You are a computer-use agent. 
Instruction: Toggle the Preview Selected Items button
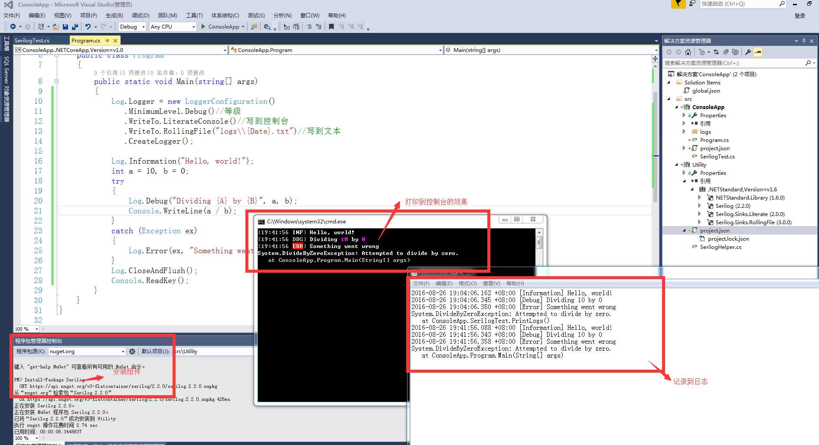tap(758, 52)
